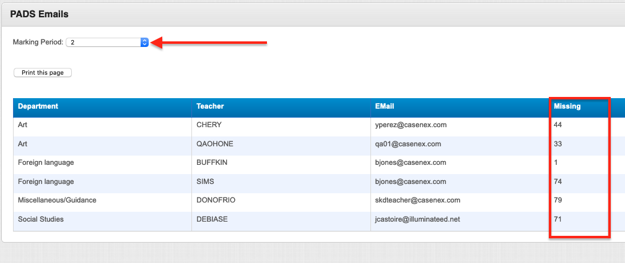Click email jcastoire@illuminateed.net

coord(417,219)
